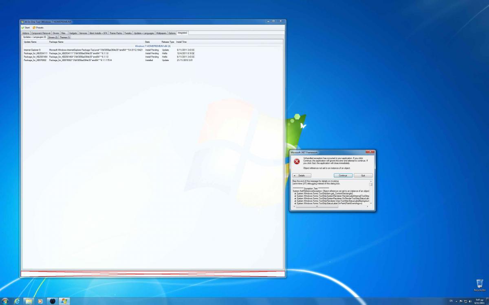Open the Silent Installs + SFX tab

pyautogui.click(x=98, y=33)
